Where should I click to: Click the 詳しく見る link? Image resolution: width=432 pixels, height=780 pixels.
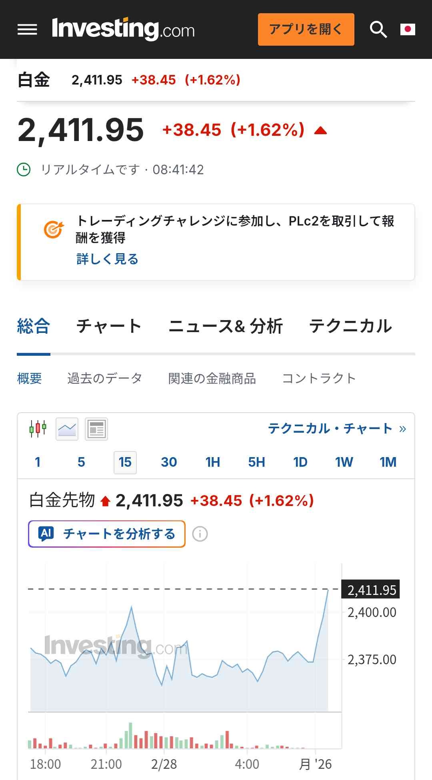click(107, 259)
